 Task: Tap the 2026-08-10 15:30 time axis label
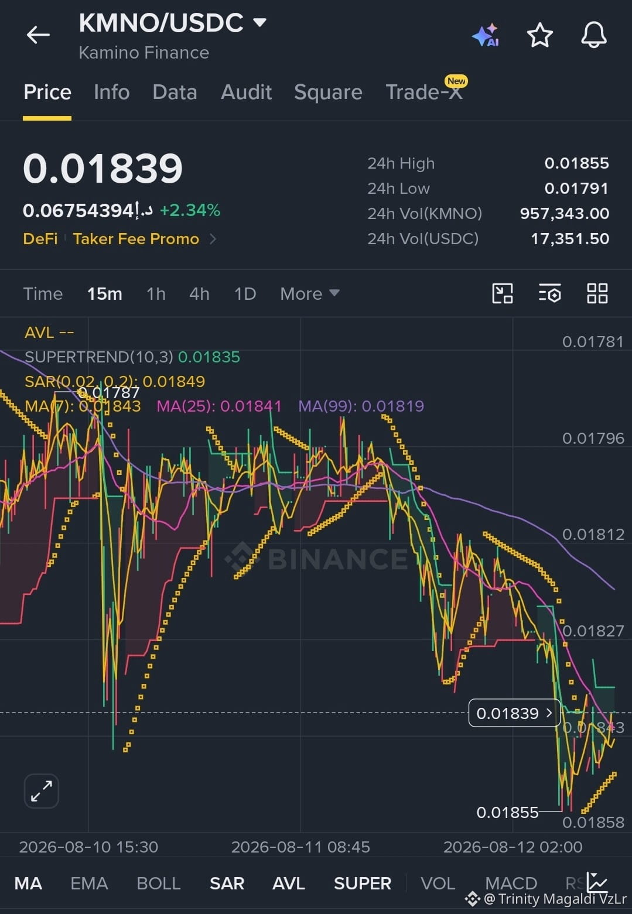click(x=88, y=847)
